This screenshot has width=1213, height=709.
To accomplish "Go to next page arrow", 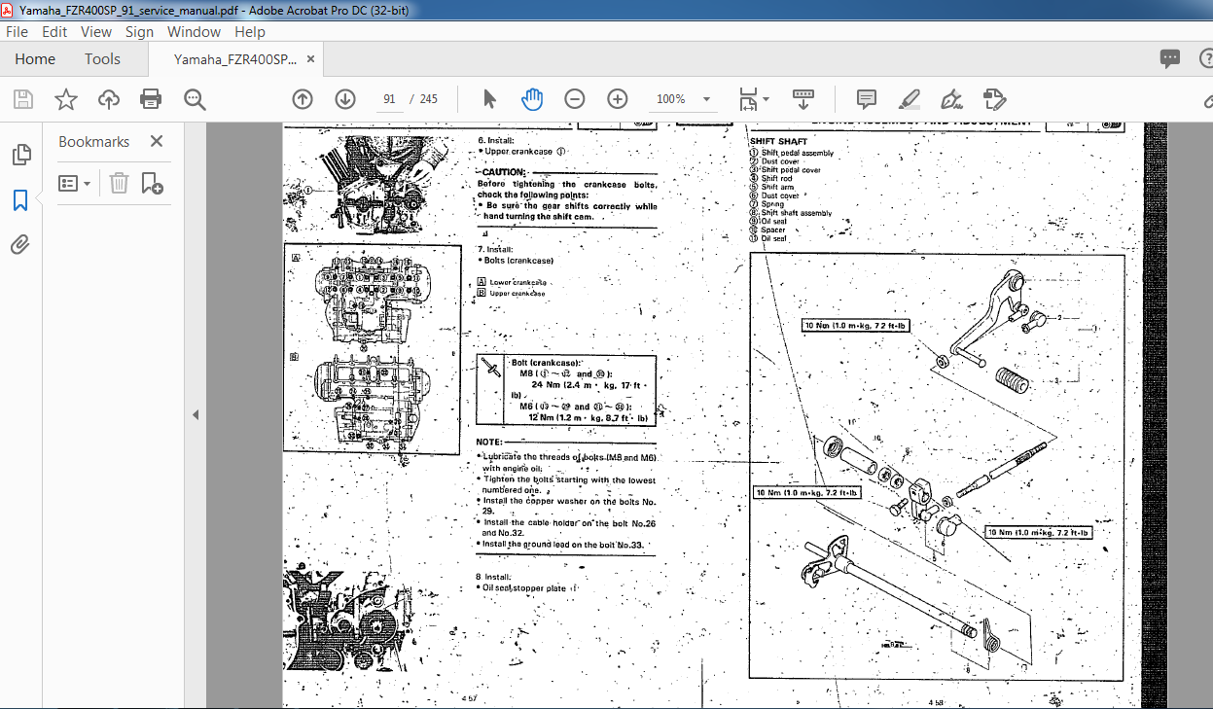I will click(x=345, y=99).
